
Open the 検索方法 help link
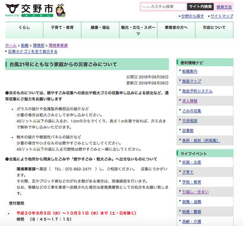coord(224,7)
